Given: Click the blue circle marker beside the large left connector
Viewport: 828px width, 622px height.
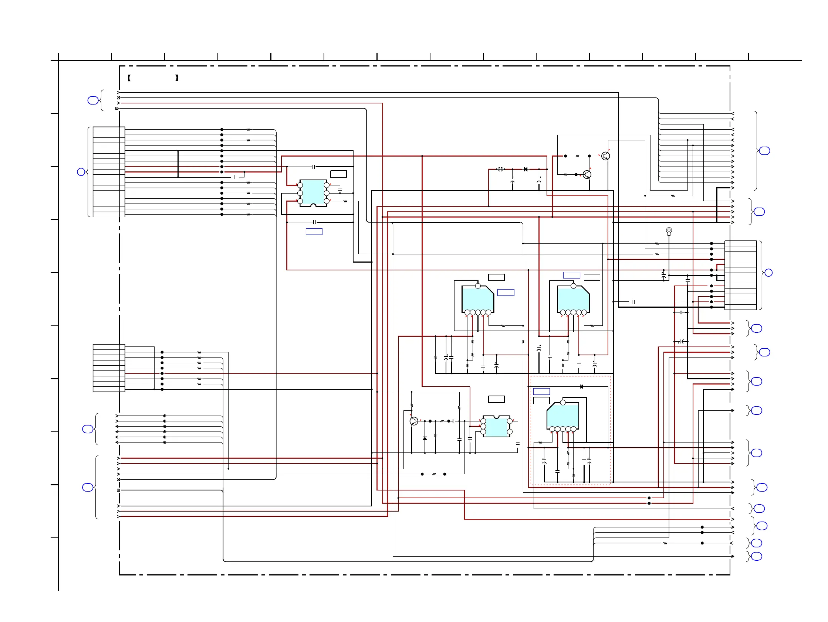Looking at the screenshot, I should (x=81, y=172).
